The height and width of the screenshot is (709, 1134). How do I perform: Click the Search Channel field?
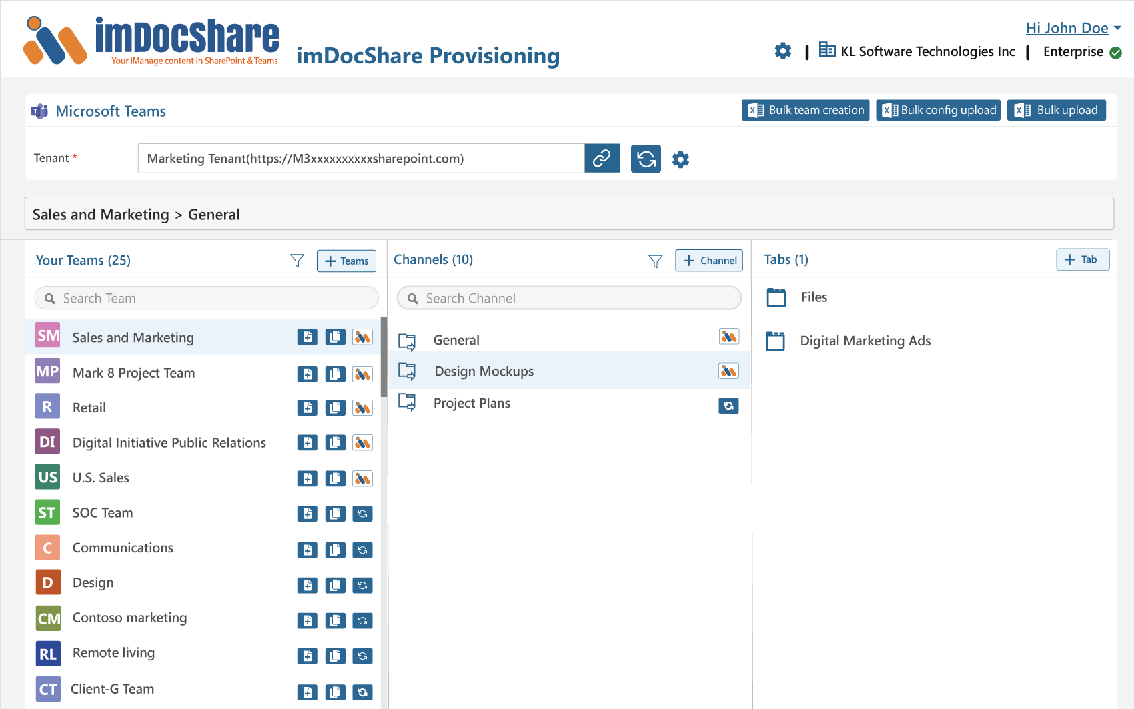tap(569, 298)
